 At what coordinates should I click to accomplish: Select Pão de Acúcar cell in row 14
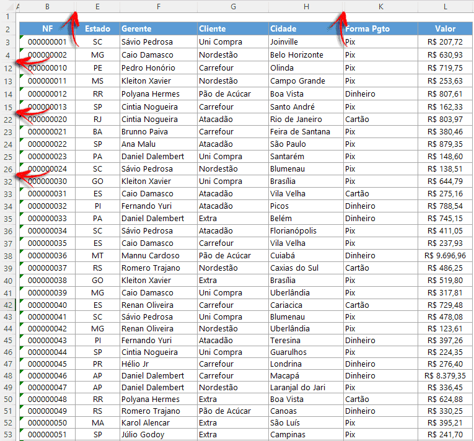pos(233,94)
